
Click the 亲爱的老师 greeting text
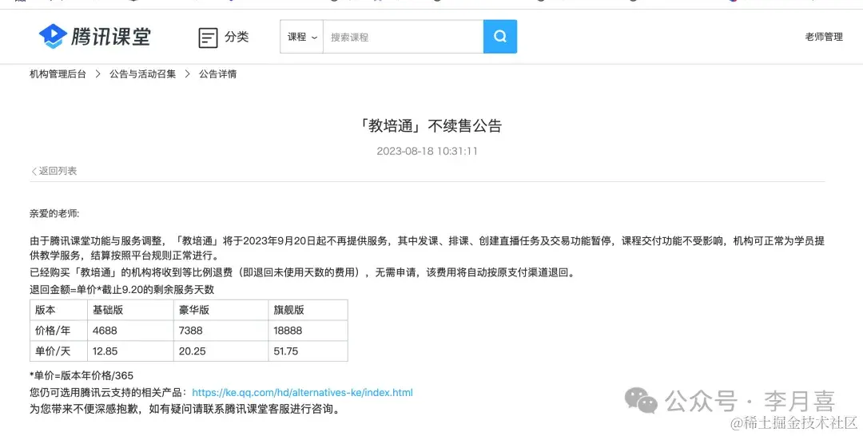54,213
